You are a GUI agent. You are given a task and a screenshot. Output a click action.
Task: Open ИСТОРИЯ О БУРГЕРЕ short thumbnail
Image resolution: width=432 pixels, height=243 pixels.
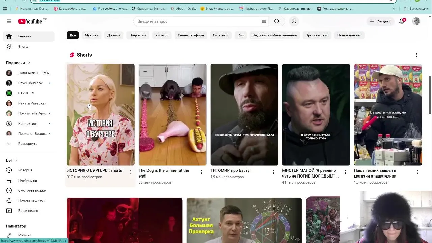(x=101, y=115)
